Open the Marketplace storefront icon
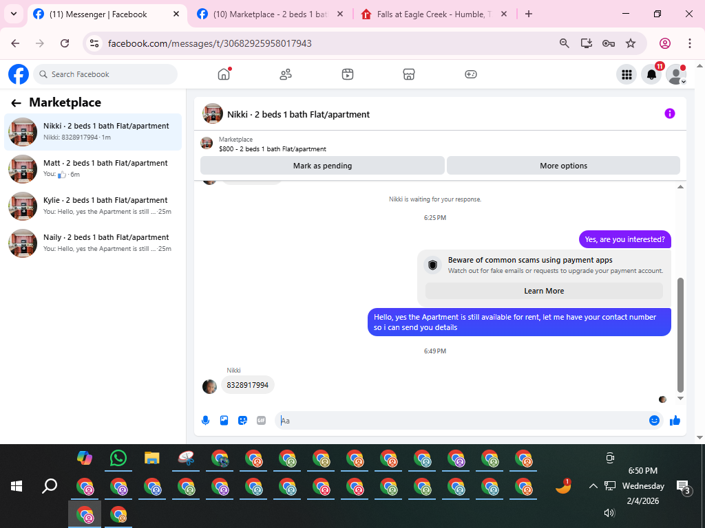This screenshot has width=705, height=528. 409,74
